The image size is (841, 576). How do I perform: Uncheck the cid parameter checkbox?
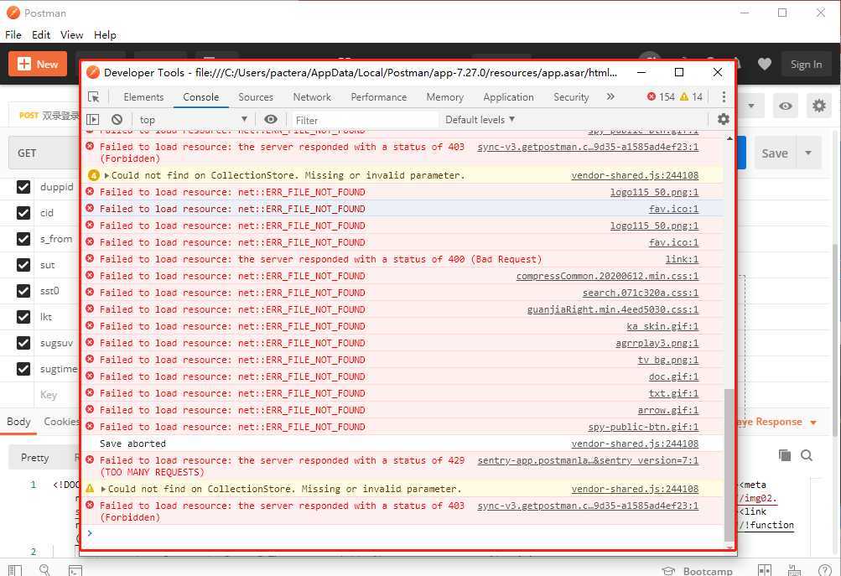[x=23, y=213]
